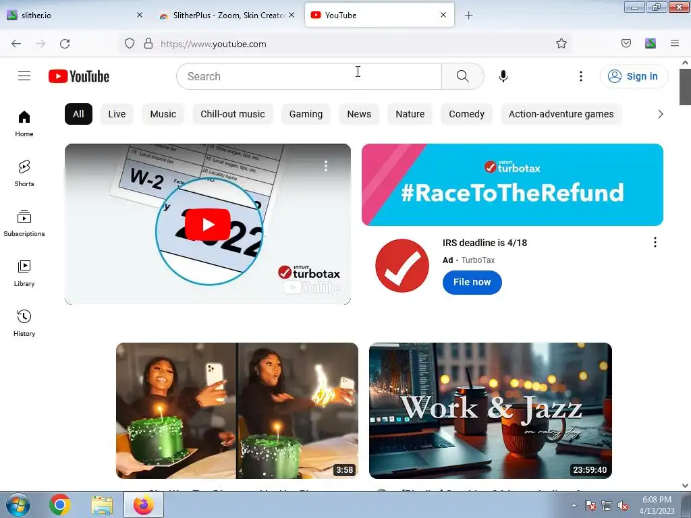Click the YouTube logo

(x=79, y=76)
